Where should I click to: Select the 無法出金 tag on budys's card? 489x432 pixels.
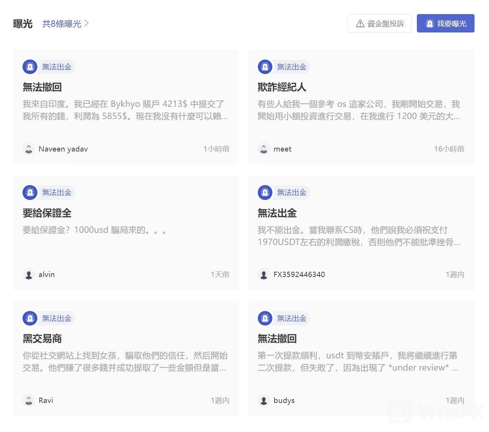click(292, 318)
